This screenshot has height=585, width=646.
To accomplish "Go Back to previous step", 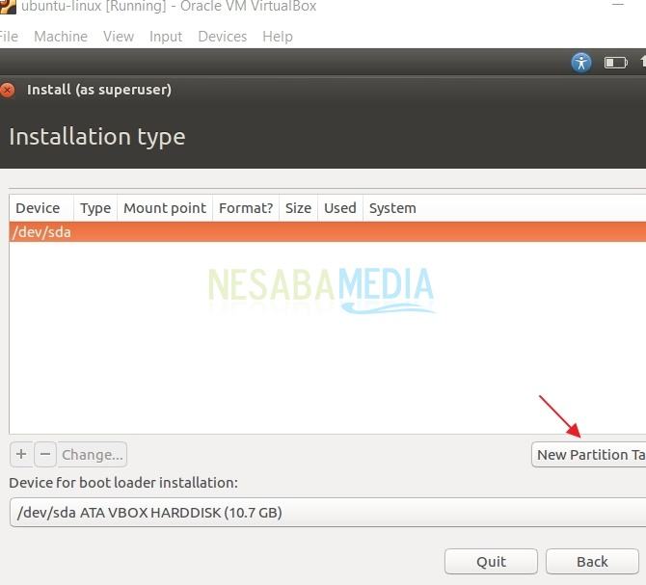I will (x=592, y=561).
